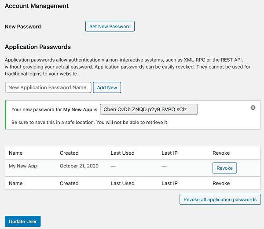Dismiss the new password notice
The image size is (264, 229).
click(253, 108)
